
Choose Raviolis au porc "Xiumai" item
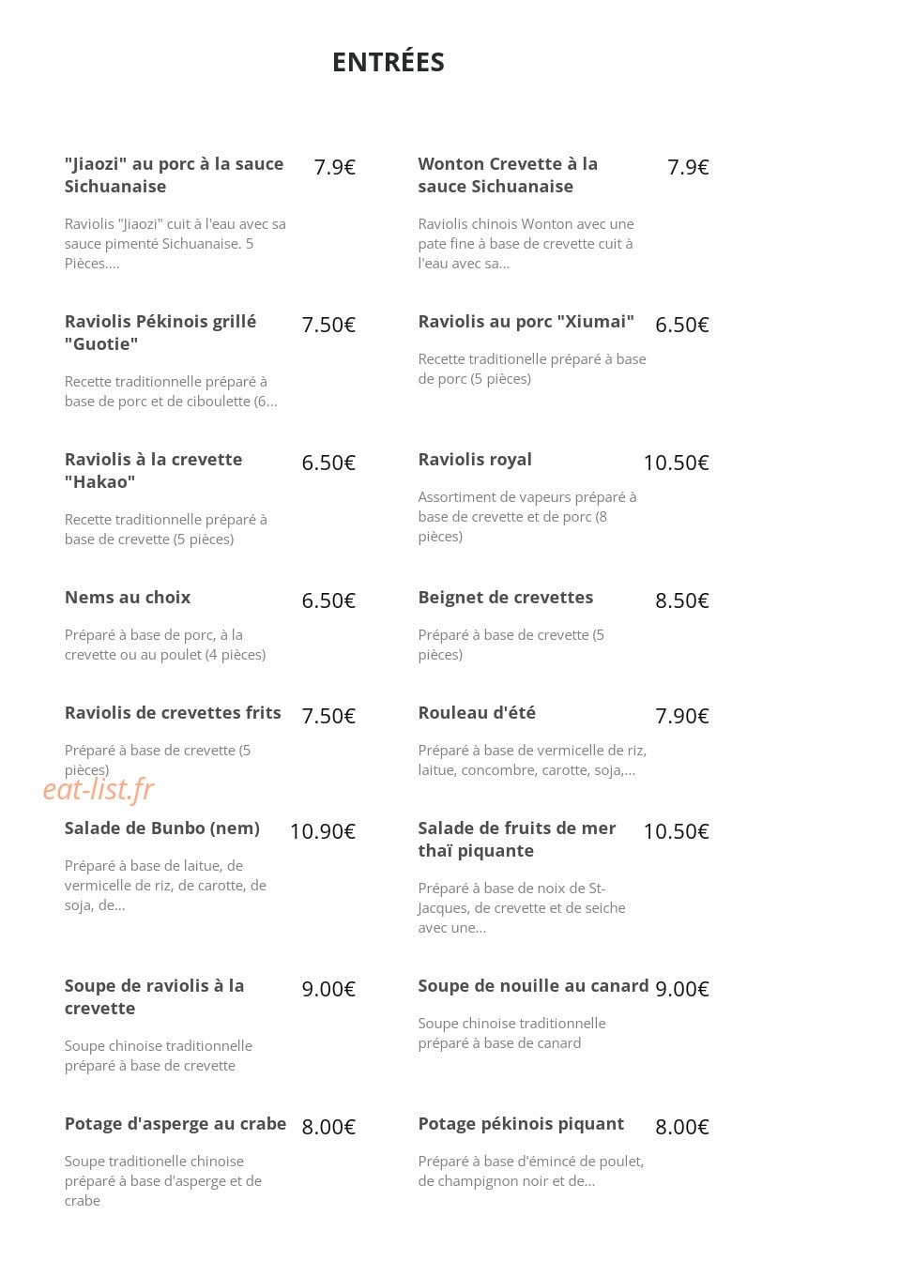526,321
